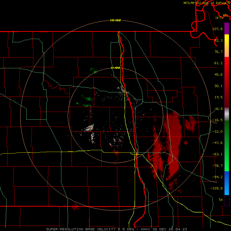Click the -0.9 value on the velocity scale

(218, 109)
